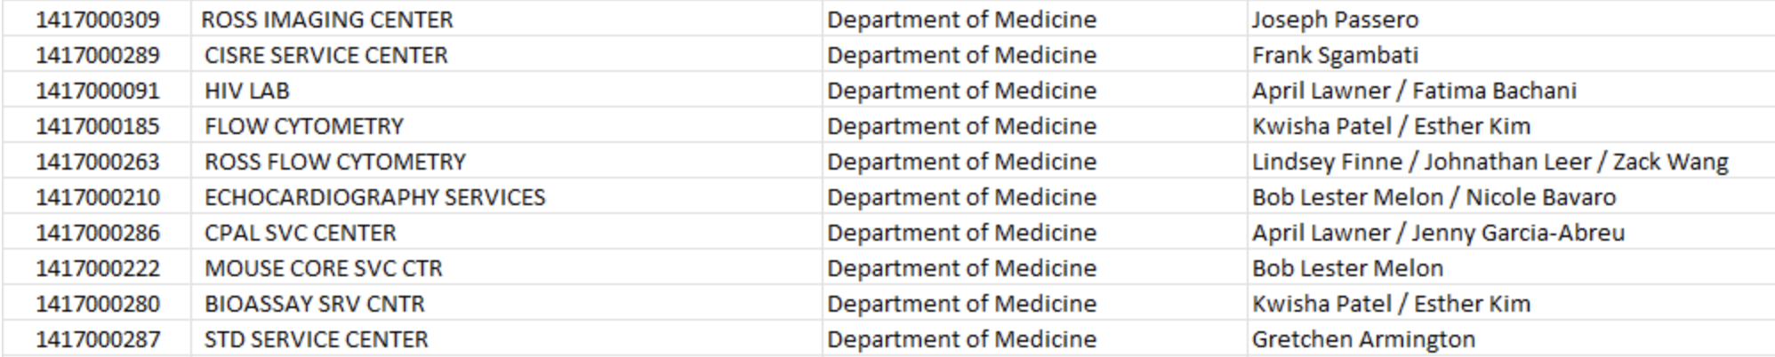Click the ROSS IMAGING CENTER cell
Image resolution: width=1775 pixels, height=357 pixels.
tap(327, 20)
